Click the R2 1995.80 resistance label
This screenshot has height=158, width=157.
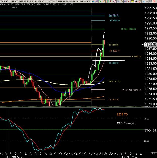pos(115,20)
